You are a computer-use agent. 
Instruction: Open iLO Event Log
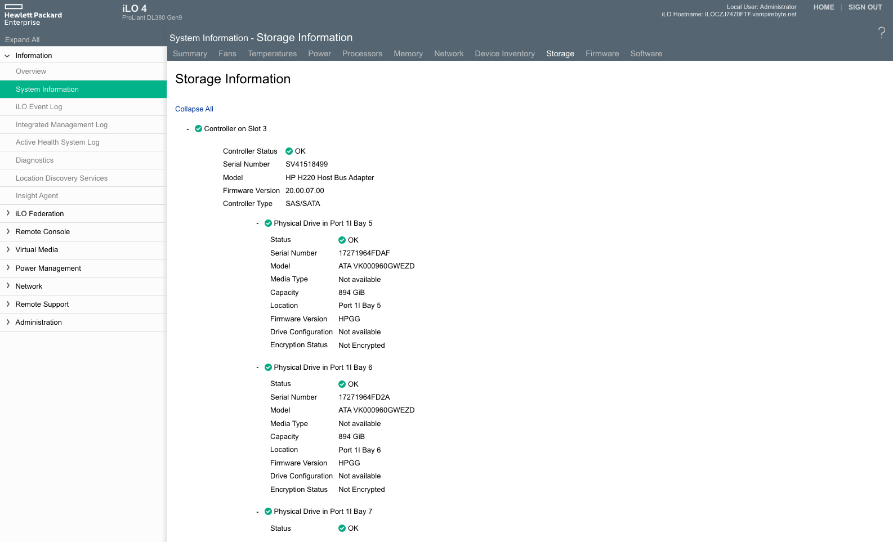pos(83,107)
